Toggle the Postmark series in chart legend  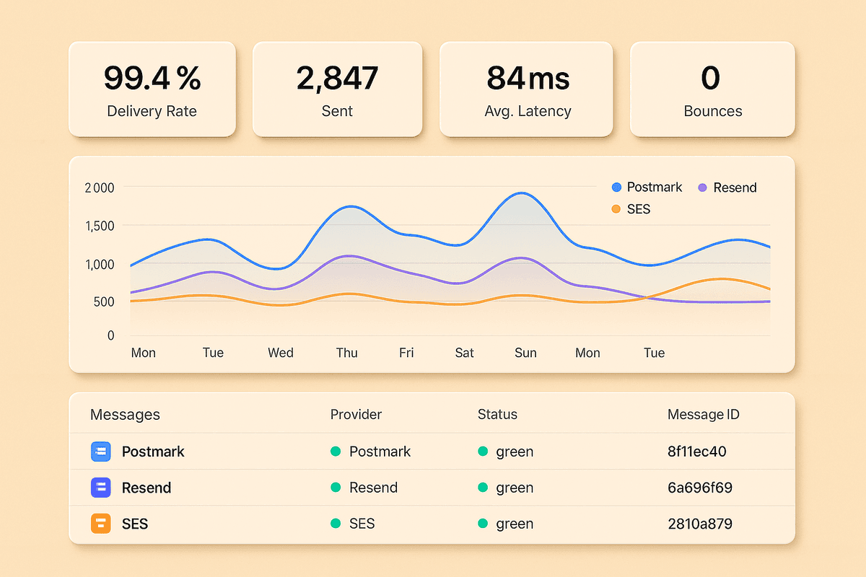pos(647,187)
